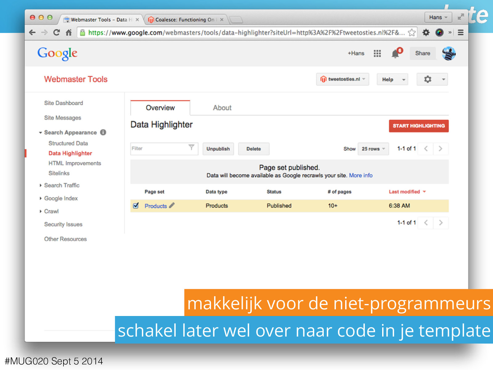Show hidden extensions with double chevron
This screenshot has height=370, width=493.
click(x=450, y=32)
